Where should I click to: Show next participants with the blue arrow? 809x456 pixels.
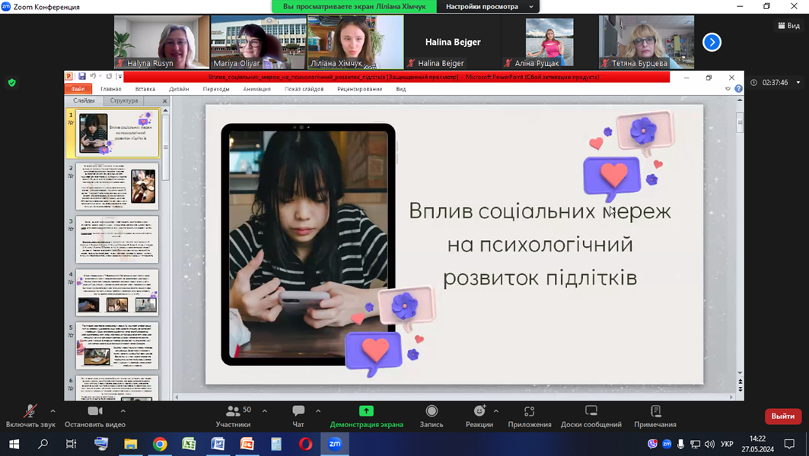pyautogui.click(x=712, y=43)
